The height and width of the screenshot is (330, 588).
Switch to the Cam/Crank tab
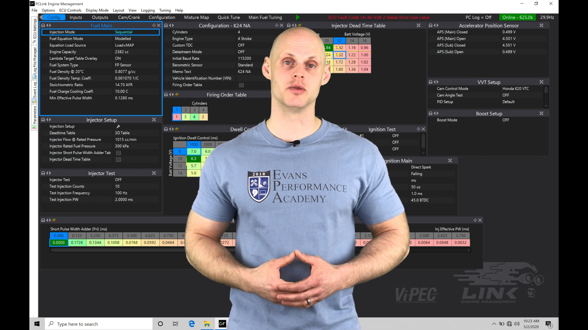pos(129,17)
